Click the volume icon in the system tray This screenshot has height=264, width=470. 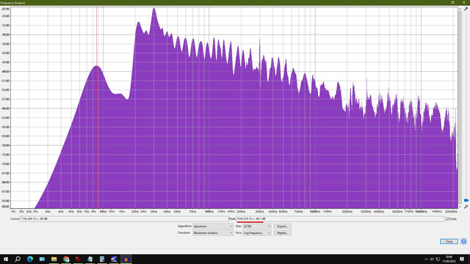pyautogui.click(x=432, y=259)
